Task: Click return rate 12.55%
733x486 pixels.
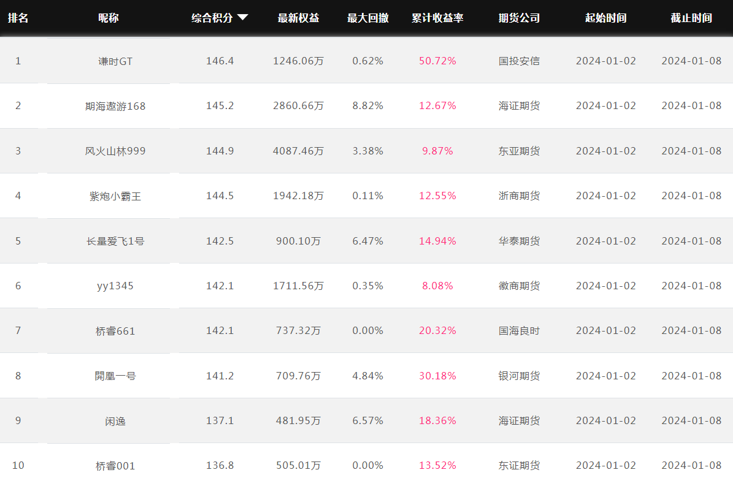Action: [x=437, y=196]
